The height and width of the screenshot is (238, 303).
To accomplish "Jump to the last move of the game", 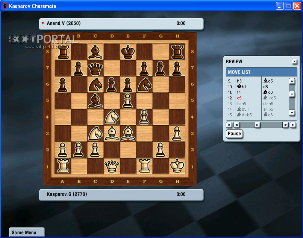I will pos(293,125).
